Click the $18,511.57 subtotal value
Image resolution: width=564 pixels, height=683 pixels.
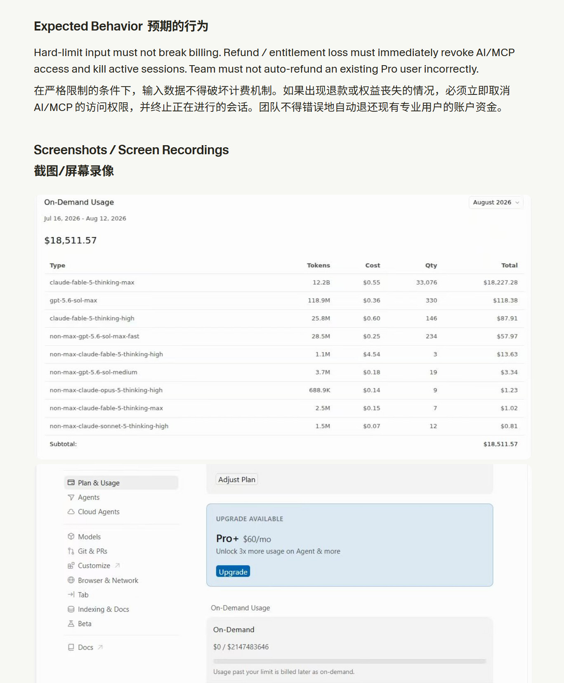click(x=500, y=444)
